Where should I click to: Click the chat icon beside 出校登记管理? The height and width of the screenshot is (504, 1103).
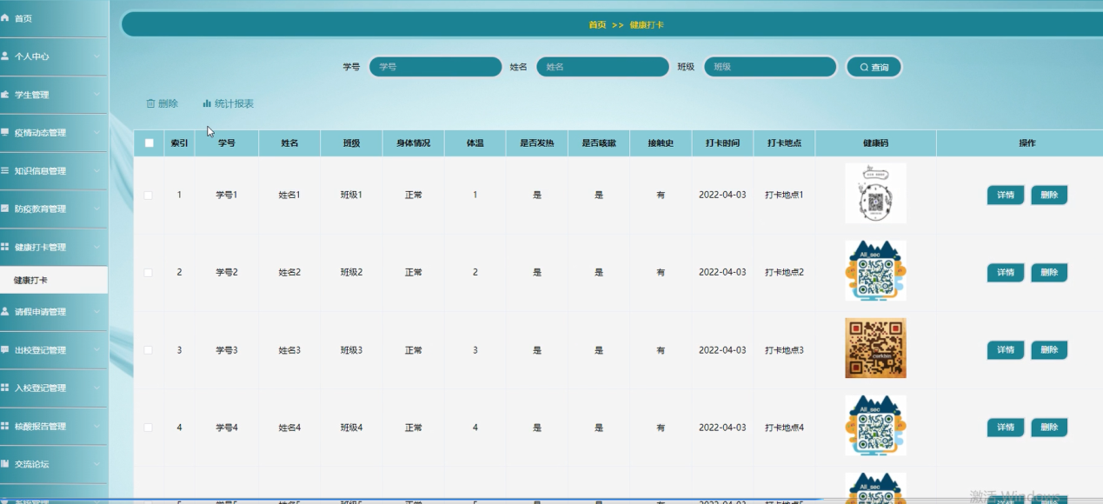(4, 349)
